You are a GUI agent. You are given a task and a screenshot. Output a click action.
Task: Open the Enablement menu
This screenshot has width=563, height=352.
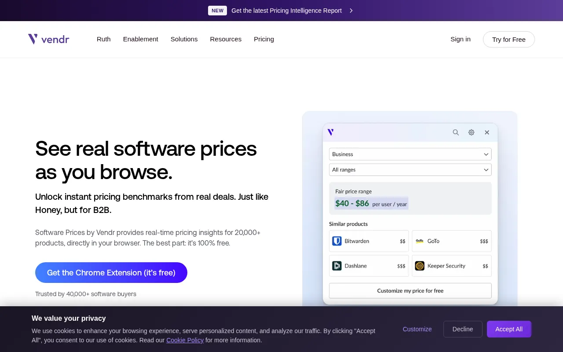pos(141,39)
